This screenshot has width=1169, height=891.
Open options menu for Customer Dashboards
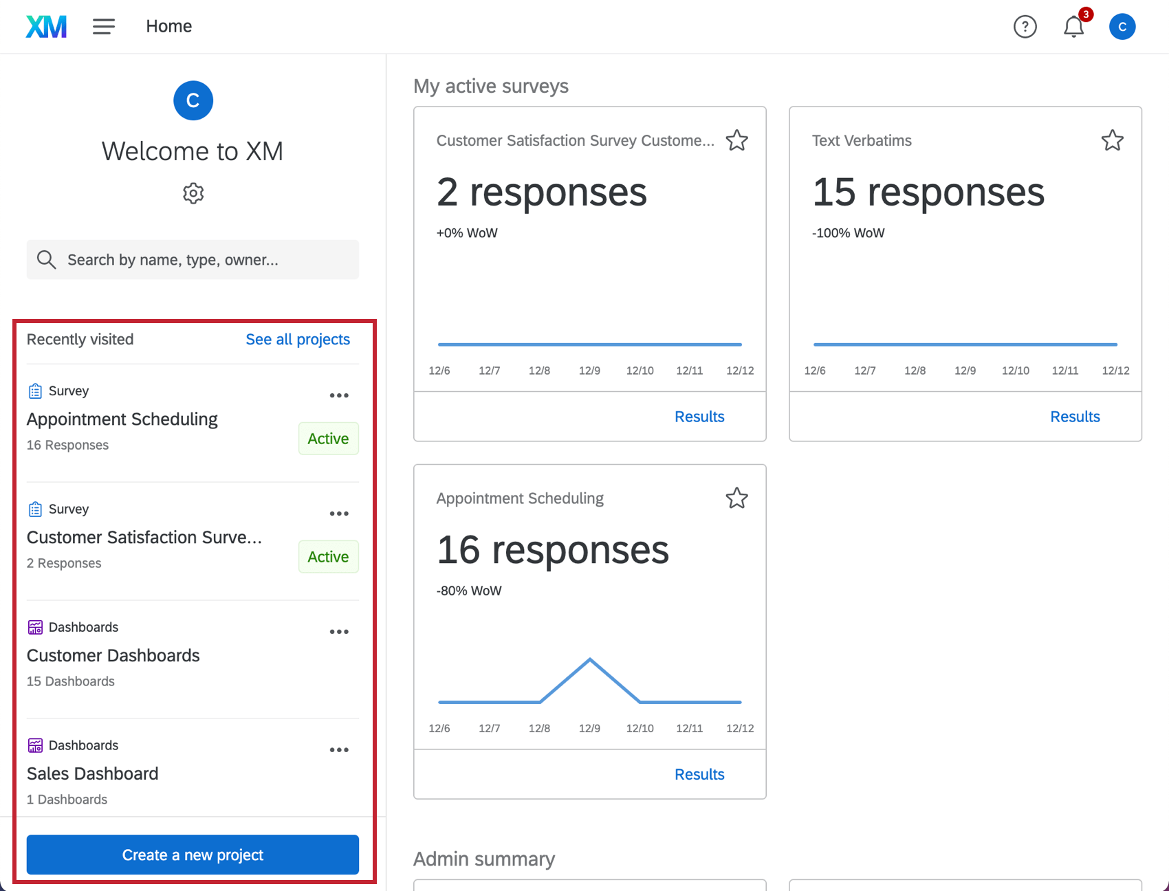[x=339, y=631]
